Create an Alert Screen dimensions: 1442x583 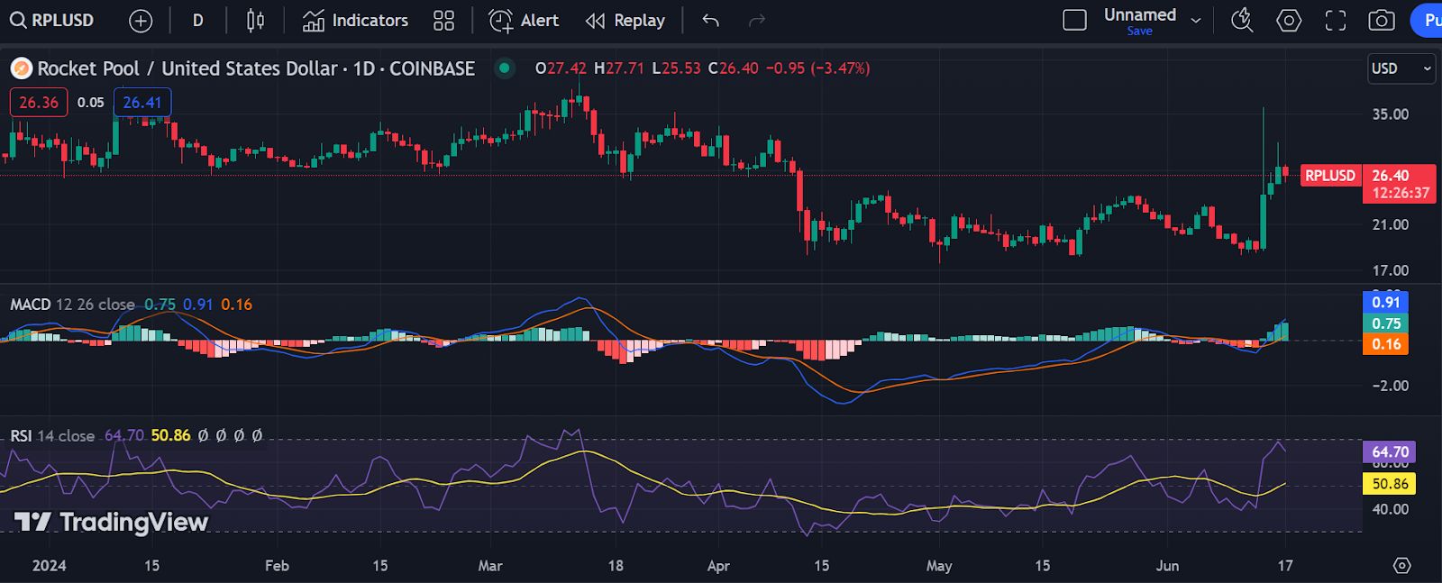pos(524,21)
